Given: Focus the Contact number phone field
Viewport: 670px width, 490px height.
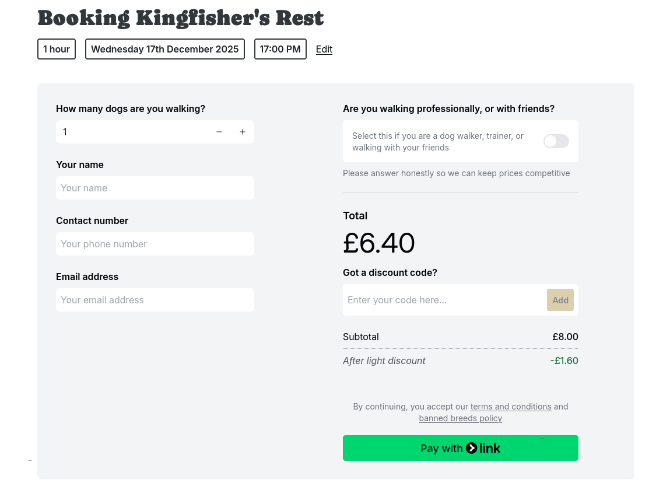Looking at the screenshot, I should 155,244.
